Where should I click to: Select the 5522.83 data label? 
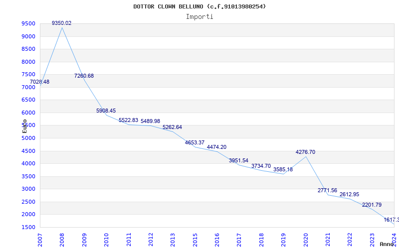click(128, 120)
